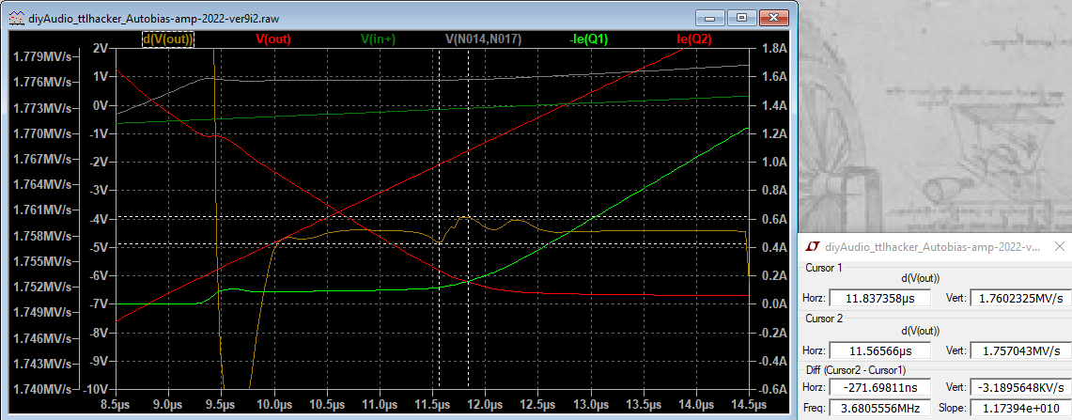Click the 2V voltage axis label
1072x420 pixels.
pyautogui.click(x=101, y=49)
